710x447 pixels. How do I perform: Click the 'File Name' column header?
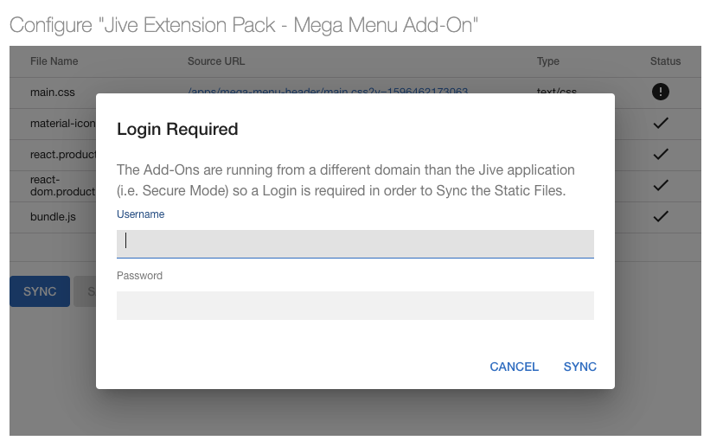(54, 61)
